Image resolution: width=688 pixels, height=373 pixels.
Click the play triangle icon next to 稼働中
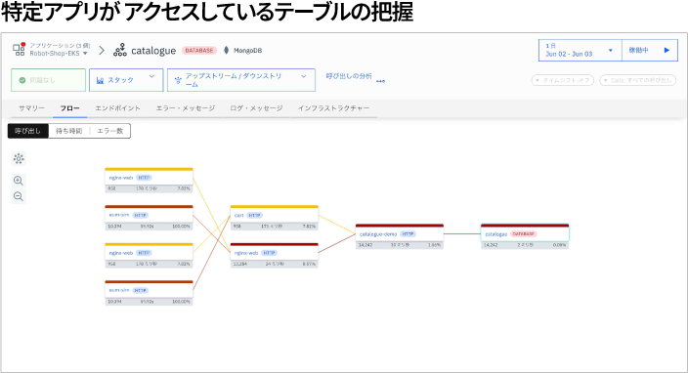click(666, 50)
